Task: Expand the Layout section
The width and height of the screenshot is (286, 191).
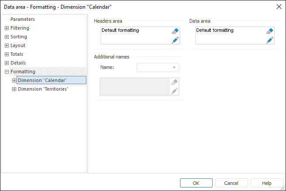Action: (x=7, y=45)
